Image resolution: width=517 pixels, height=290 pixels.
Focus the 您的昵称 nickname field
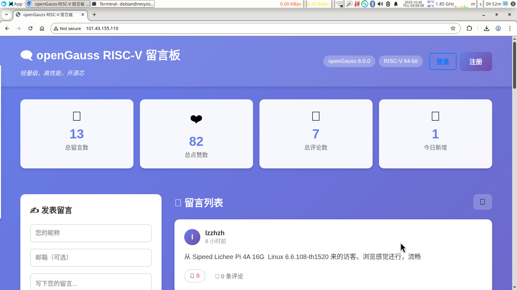(91, 233)
